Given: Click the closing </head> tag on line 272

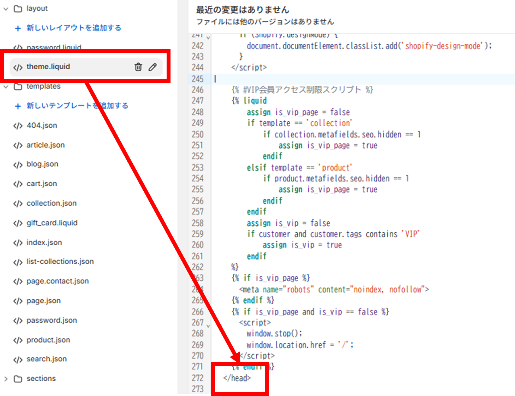Looking at the screenshot, I should [x=237, y=378].
